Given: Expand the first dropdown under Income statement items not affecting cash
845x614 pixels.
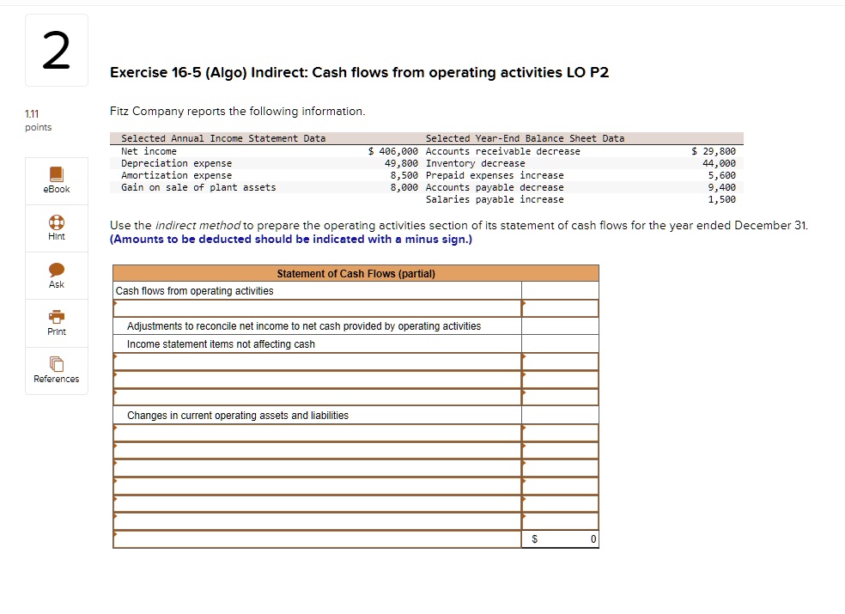Looking at the screenshot, I should [x=318, y=361].
